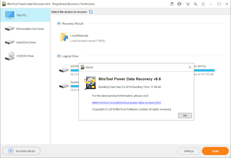Click 'Load recovery result (*.RSS)' text
Image resolution: width=231 pixels, height=158 pixels.
[x=88, y=41]
